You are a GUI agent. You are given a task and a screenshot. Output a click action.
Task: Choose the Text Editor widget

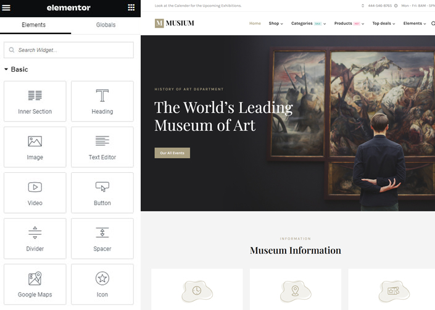click(102, 147)
